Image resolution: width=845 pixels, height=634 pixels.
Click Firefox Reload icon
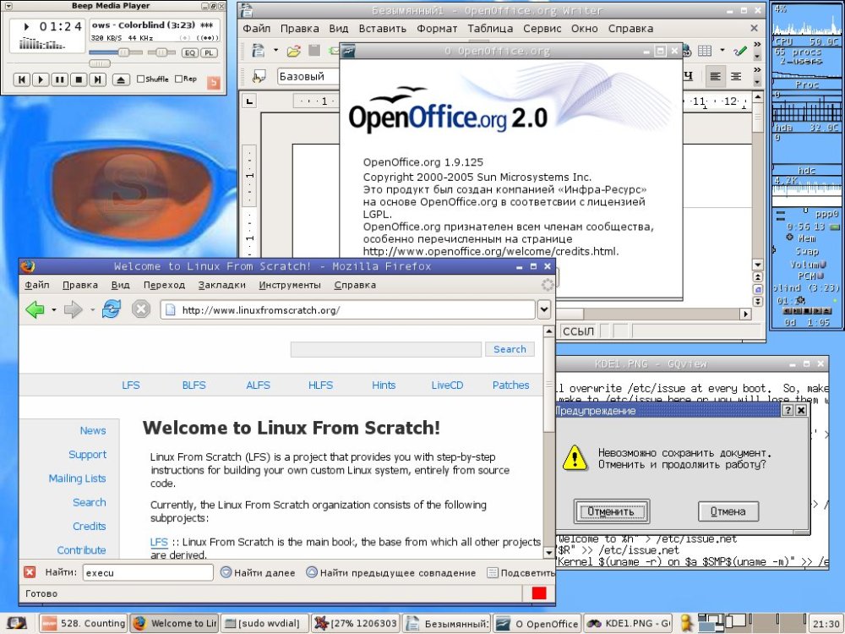click(111, 309)
